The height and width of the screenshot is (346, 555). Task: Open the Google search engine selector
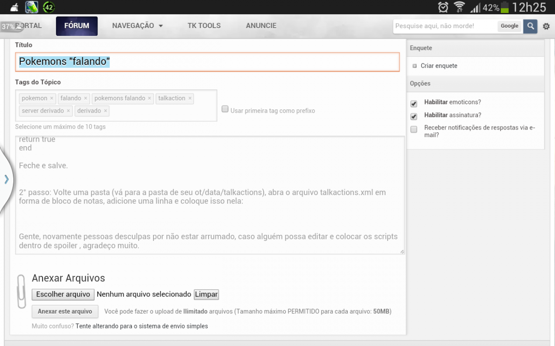tap(509, 26)
